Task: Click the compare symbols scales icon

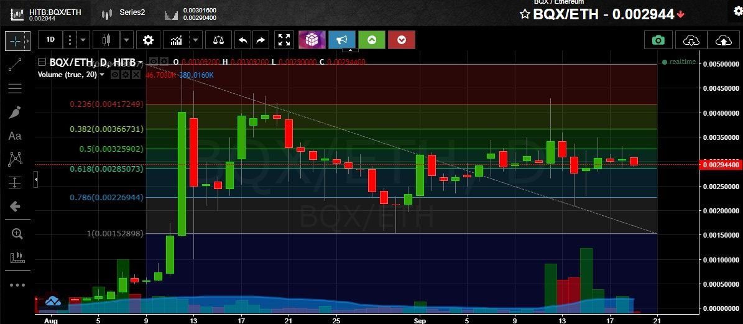Action: (218, 40)
